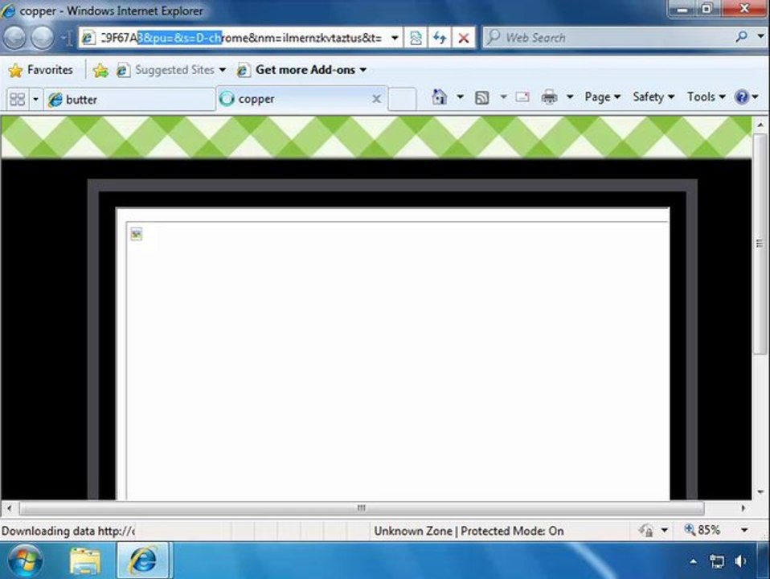
Task: Open the search provider dropdown arrow
Action: tap(760, 36)
